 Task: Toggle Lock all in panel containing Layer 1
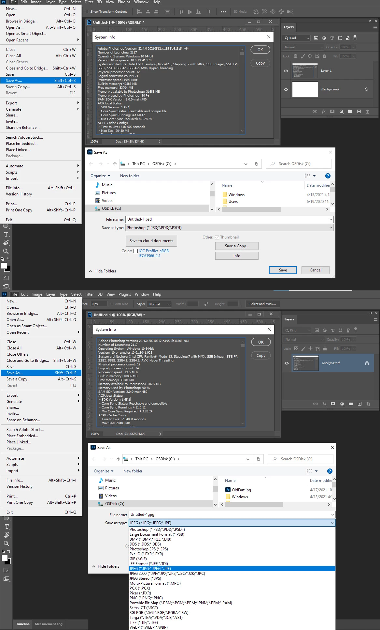(x=324, y=56)
